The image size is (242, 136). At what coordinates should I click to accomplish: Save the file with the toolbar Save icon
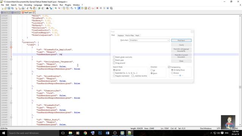[9, 8]
